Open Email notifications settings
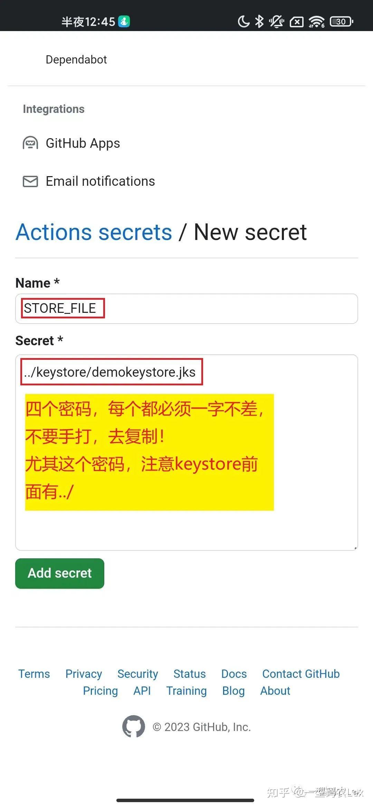This screenshot has height=808, width=373. 100,181
